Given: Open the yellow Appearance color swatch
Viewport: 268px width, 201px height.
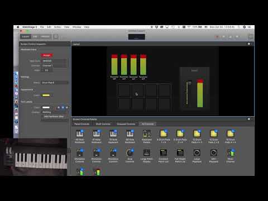Looking at the screenshot, I should click(x=46, y=95).
